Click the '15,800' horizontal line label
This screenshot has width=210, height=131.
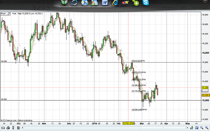(x=4, y=61)
